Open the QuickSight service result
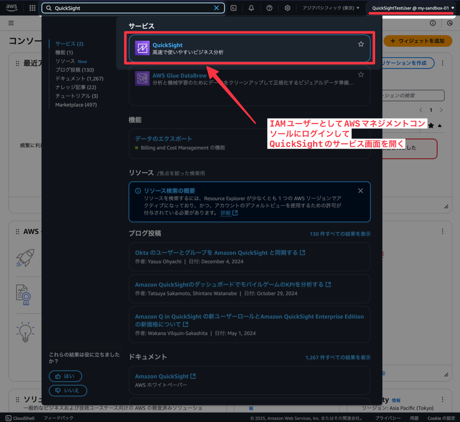 point(249,48)
